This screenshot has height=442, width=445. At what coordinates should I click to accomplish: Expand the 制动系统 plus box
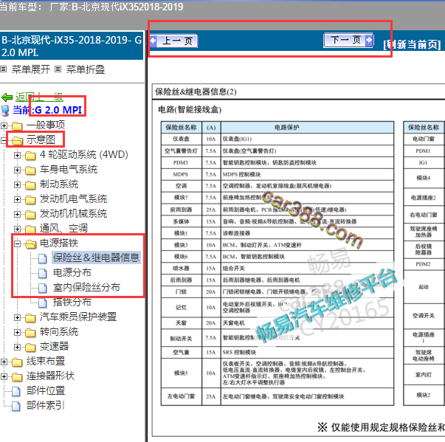17,184
